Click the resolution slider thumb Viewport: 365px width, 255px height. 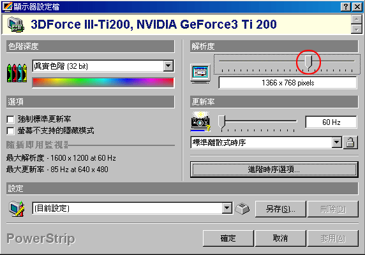[308, 62]
